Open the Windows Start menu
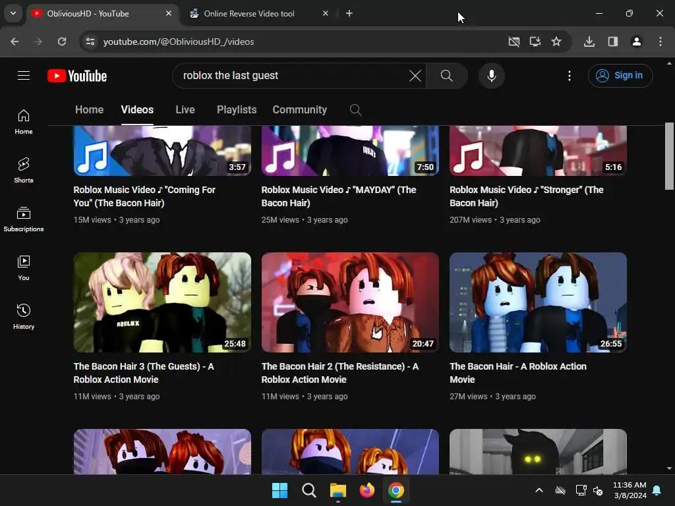Viewport: 675px width, 506px height. pos(279,490)
